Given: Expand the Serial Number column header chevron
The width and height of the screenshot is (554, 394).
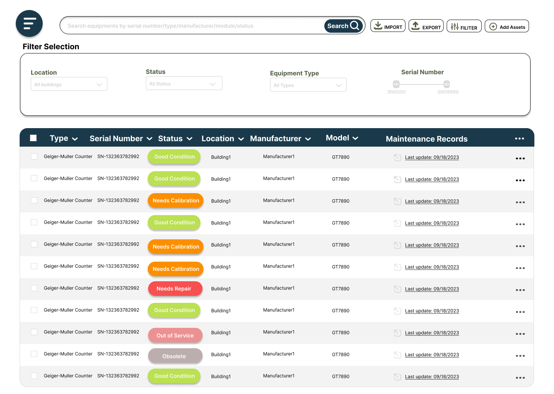Looking at the screenshot, I should point(149,139).
